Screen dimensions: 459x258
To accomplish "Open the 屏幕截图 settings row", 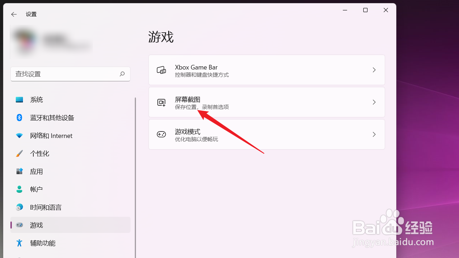I will (x=267, y=102).
